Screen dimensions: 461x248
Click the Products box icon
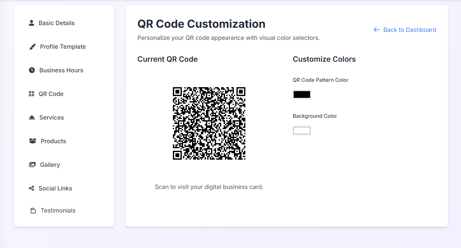(32, 141)
